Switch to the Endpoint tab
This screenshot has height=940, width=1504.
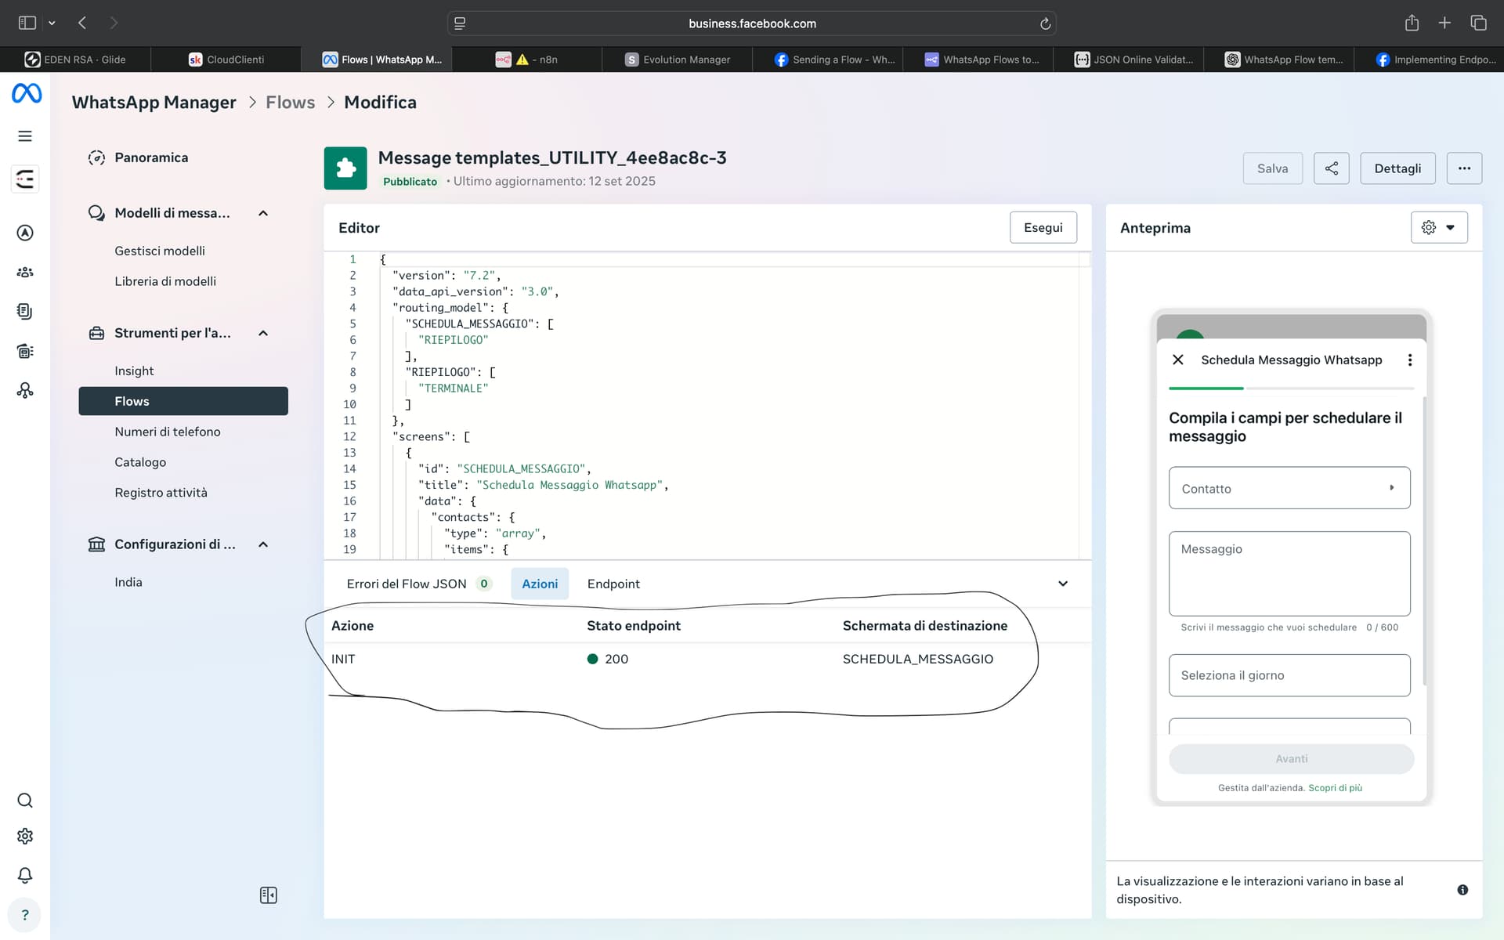pyautogui.click(x=613, y=584)
